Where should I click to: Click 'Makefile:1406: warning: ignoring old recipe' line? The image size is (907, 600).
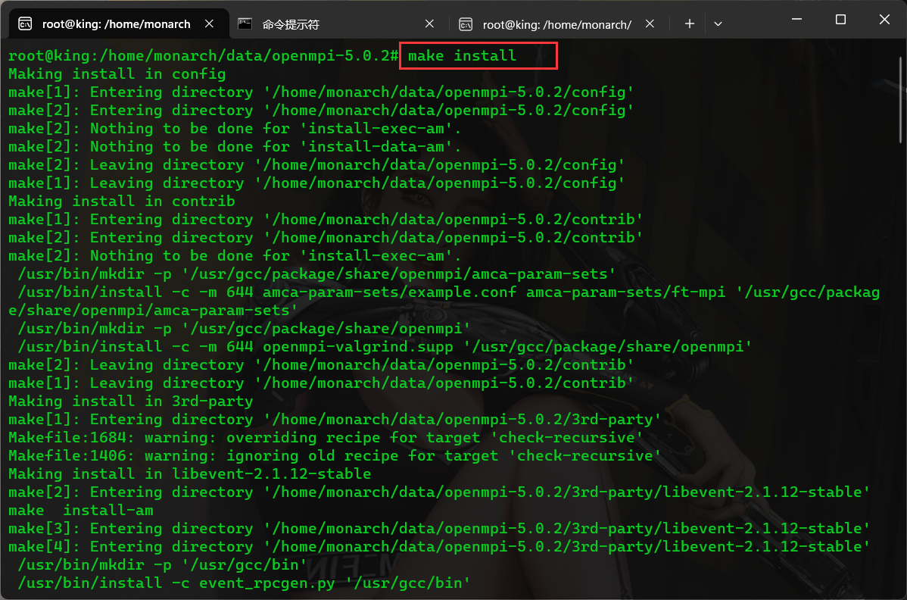tap(335, 456)
